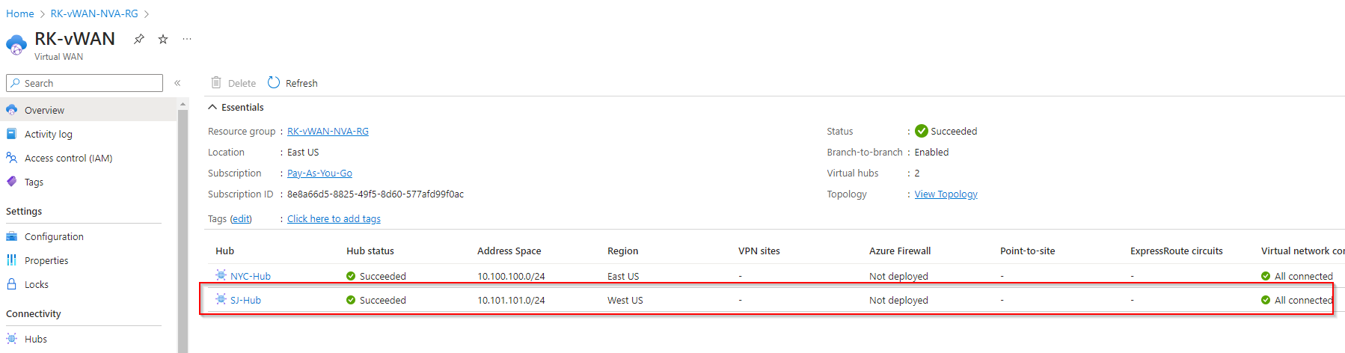Click the Virtual WAN cloud icon beside title
Screen dimensions: 1345x353
[16, 45]
